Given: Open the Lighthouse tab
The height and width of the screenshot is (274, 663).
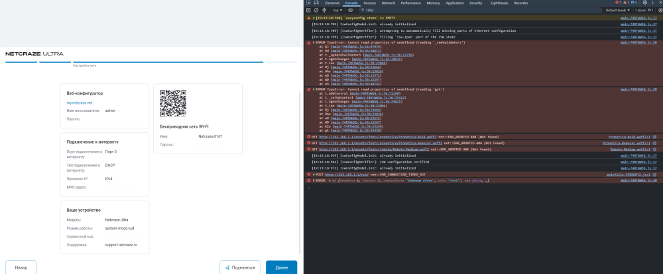Looking at the screenshot, I should pos(499,3).
